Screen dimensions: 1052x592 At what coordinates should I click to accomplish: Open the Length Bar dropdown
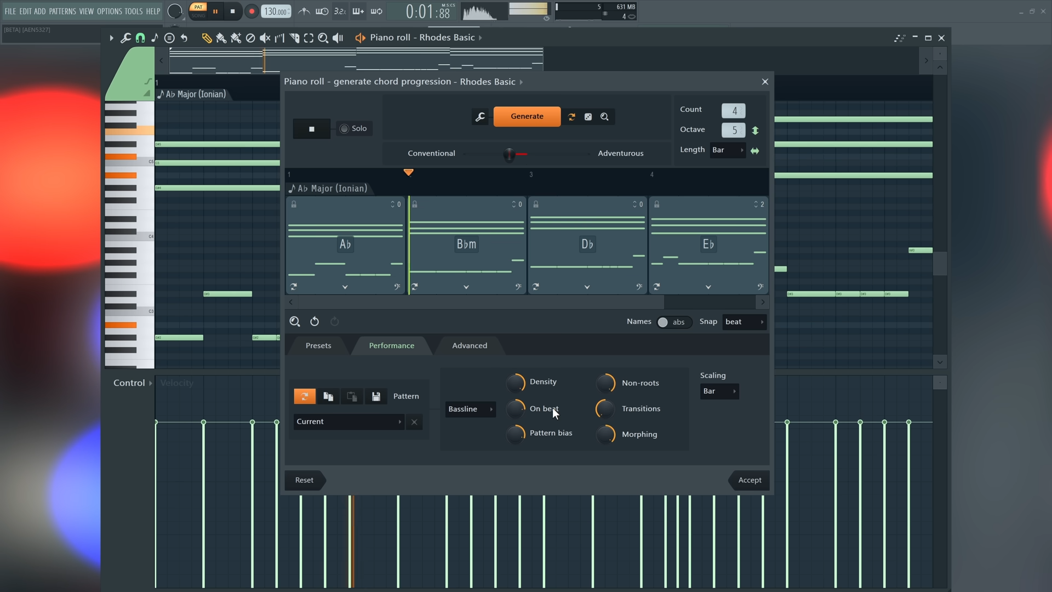tap(728, 150)
